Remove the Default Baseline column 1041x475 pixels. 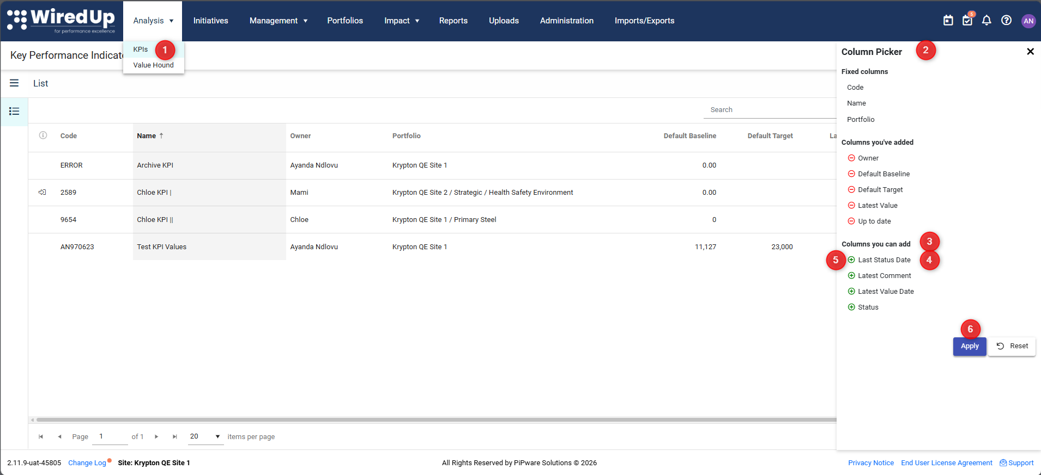(x=851, y=174)
